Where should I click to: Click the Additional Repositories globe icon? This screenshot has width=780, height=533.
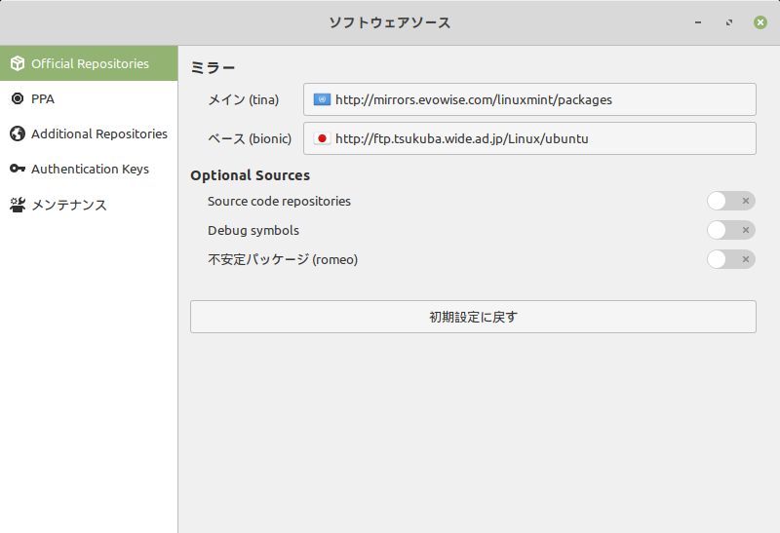pyautogui.click(x=17, y=133)
